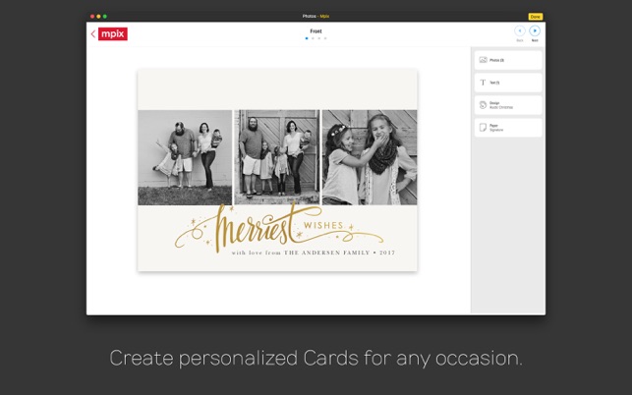Minimize window with the yellow button

[98, 17]
